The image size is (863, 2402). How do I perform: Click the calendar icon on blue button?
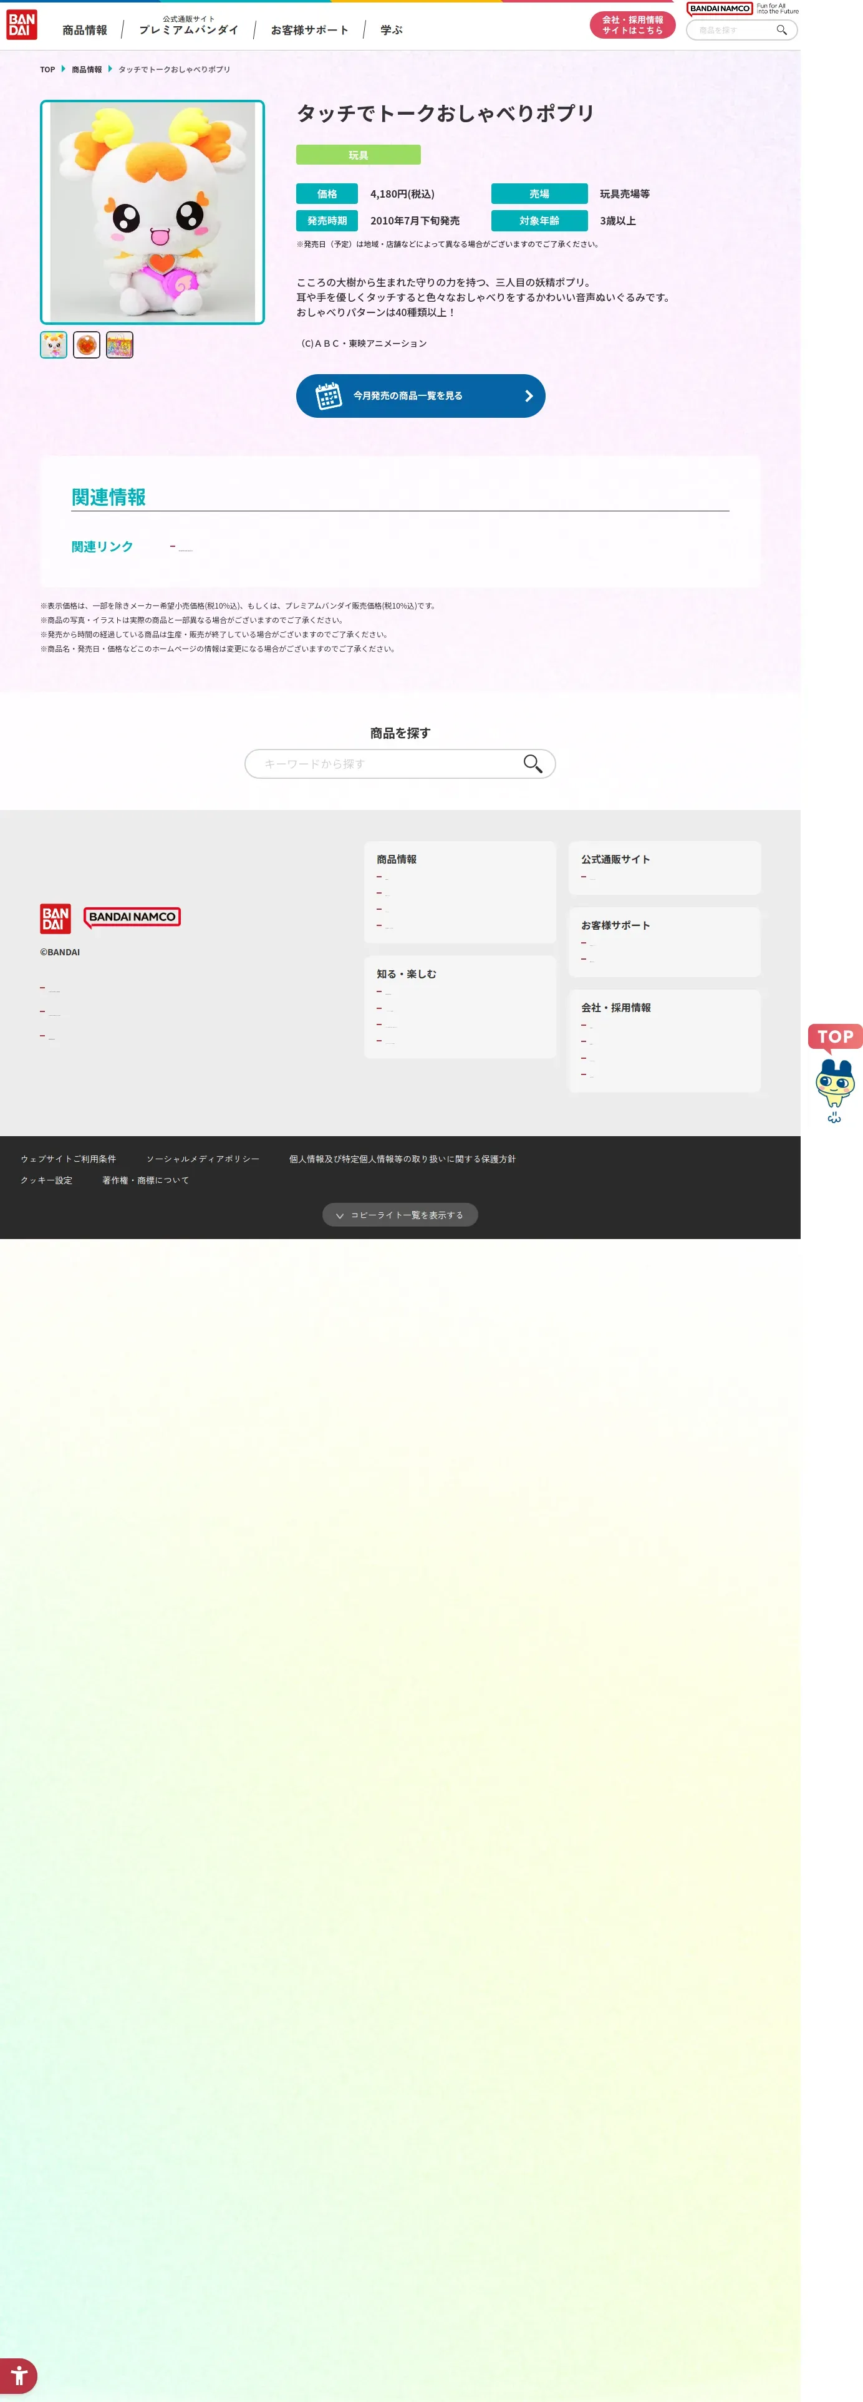coord(328,395)
